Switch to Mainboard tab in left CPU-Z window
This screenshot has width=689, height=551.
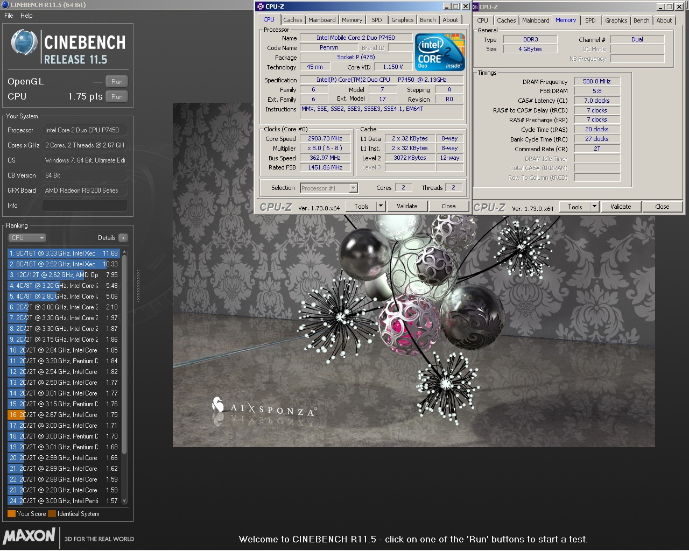[322, 20]
